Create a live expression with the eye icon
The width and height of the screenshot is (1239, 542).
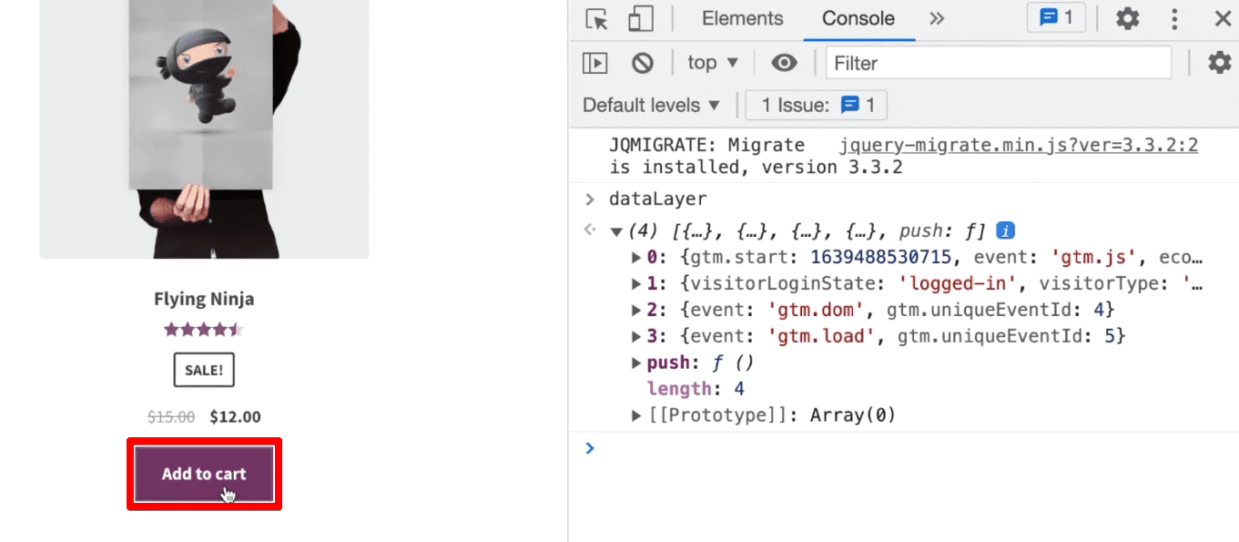784,62
